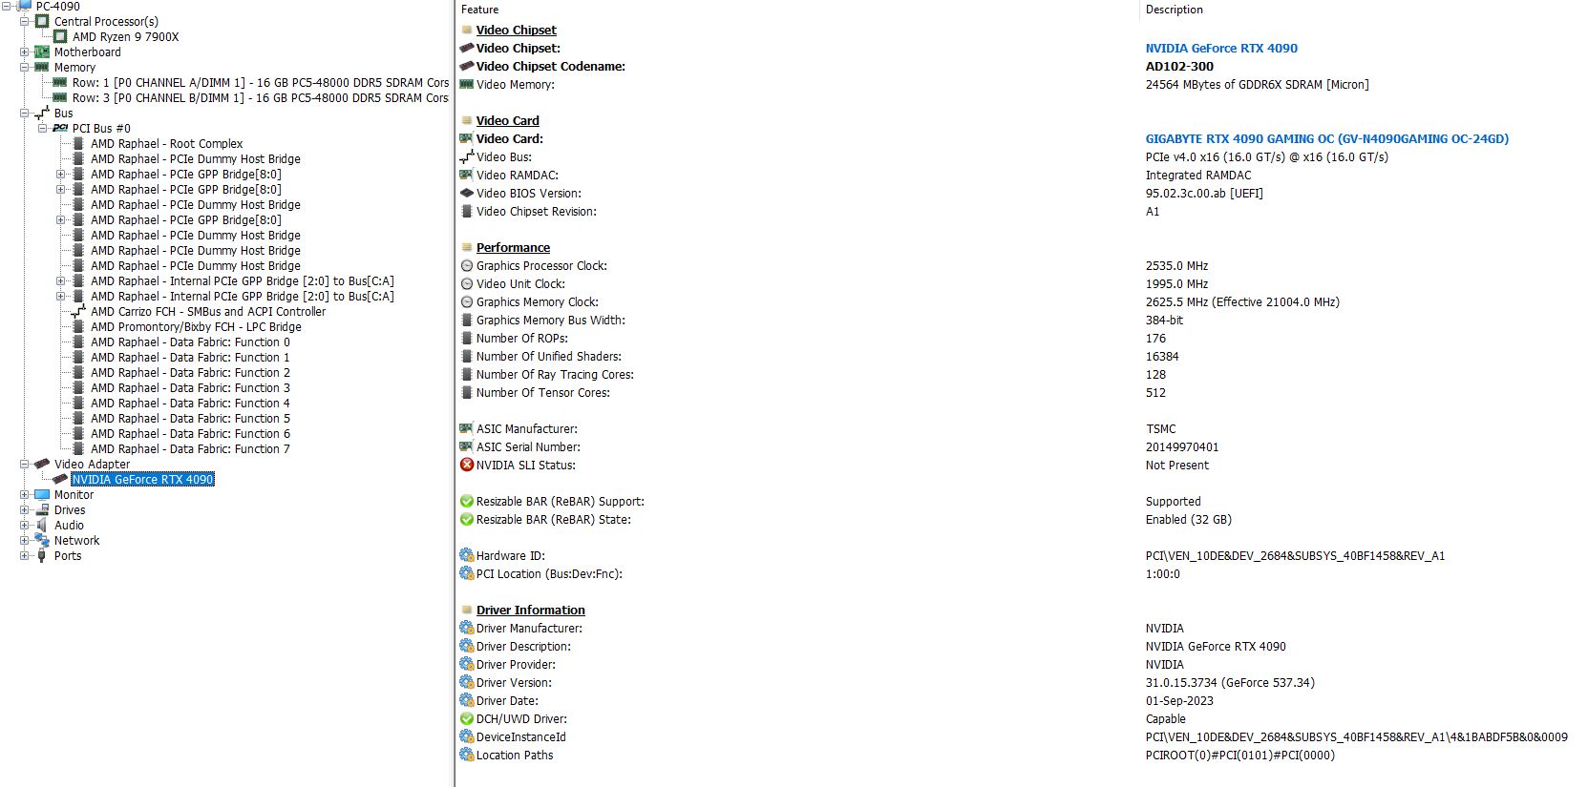This screenshot has width=1588, height=787.
Task: Collapse the PCI Bus #0 node
Action: point(43,128)
